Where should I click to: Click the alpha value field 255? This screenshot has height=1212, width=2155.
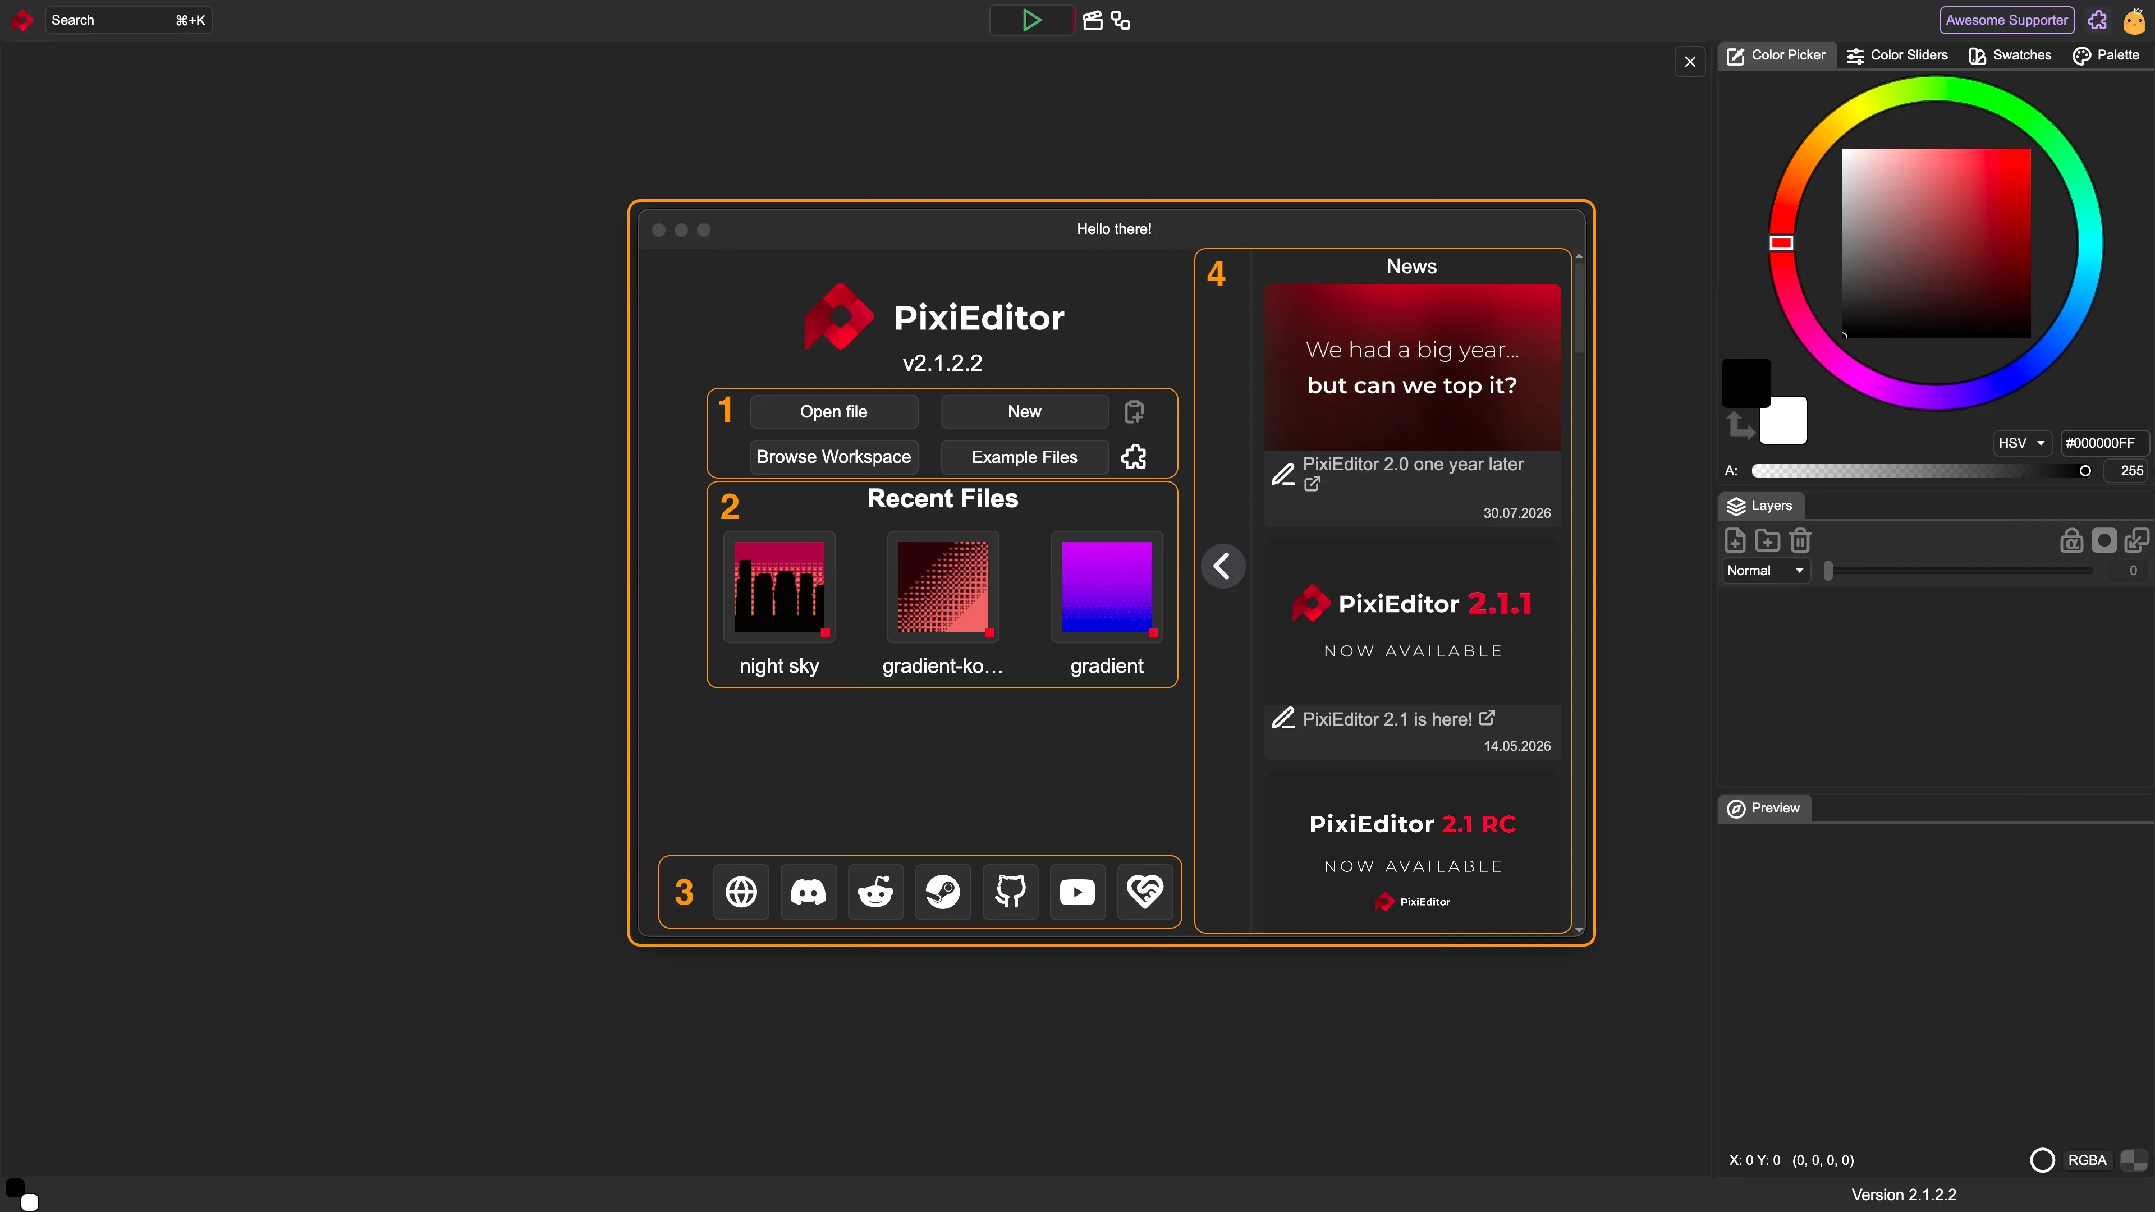coord(2126,471)
